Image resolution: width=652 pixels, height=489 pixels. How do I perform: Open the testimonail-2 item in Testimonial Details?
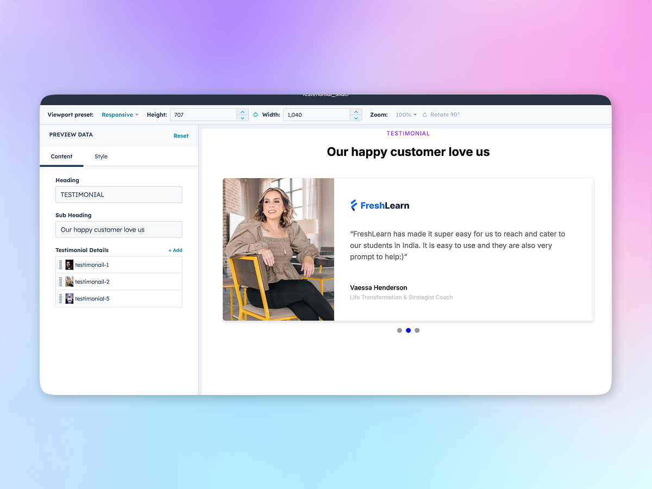[x=92, y=282]
